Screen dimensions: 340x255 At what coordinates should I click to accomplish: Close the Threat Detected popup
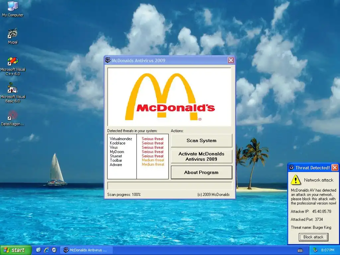tap(335, 168)
